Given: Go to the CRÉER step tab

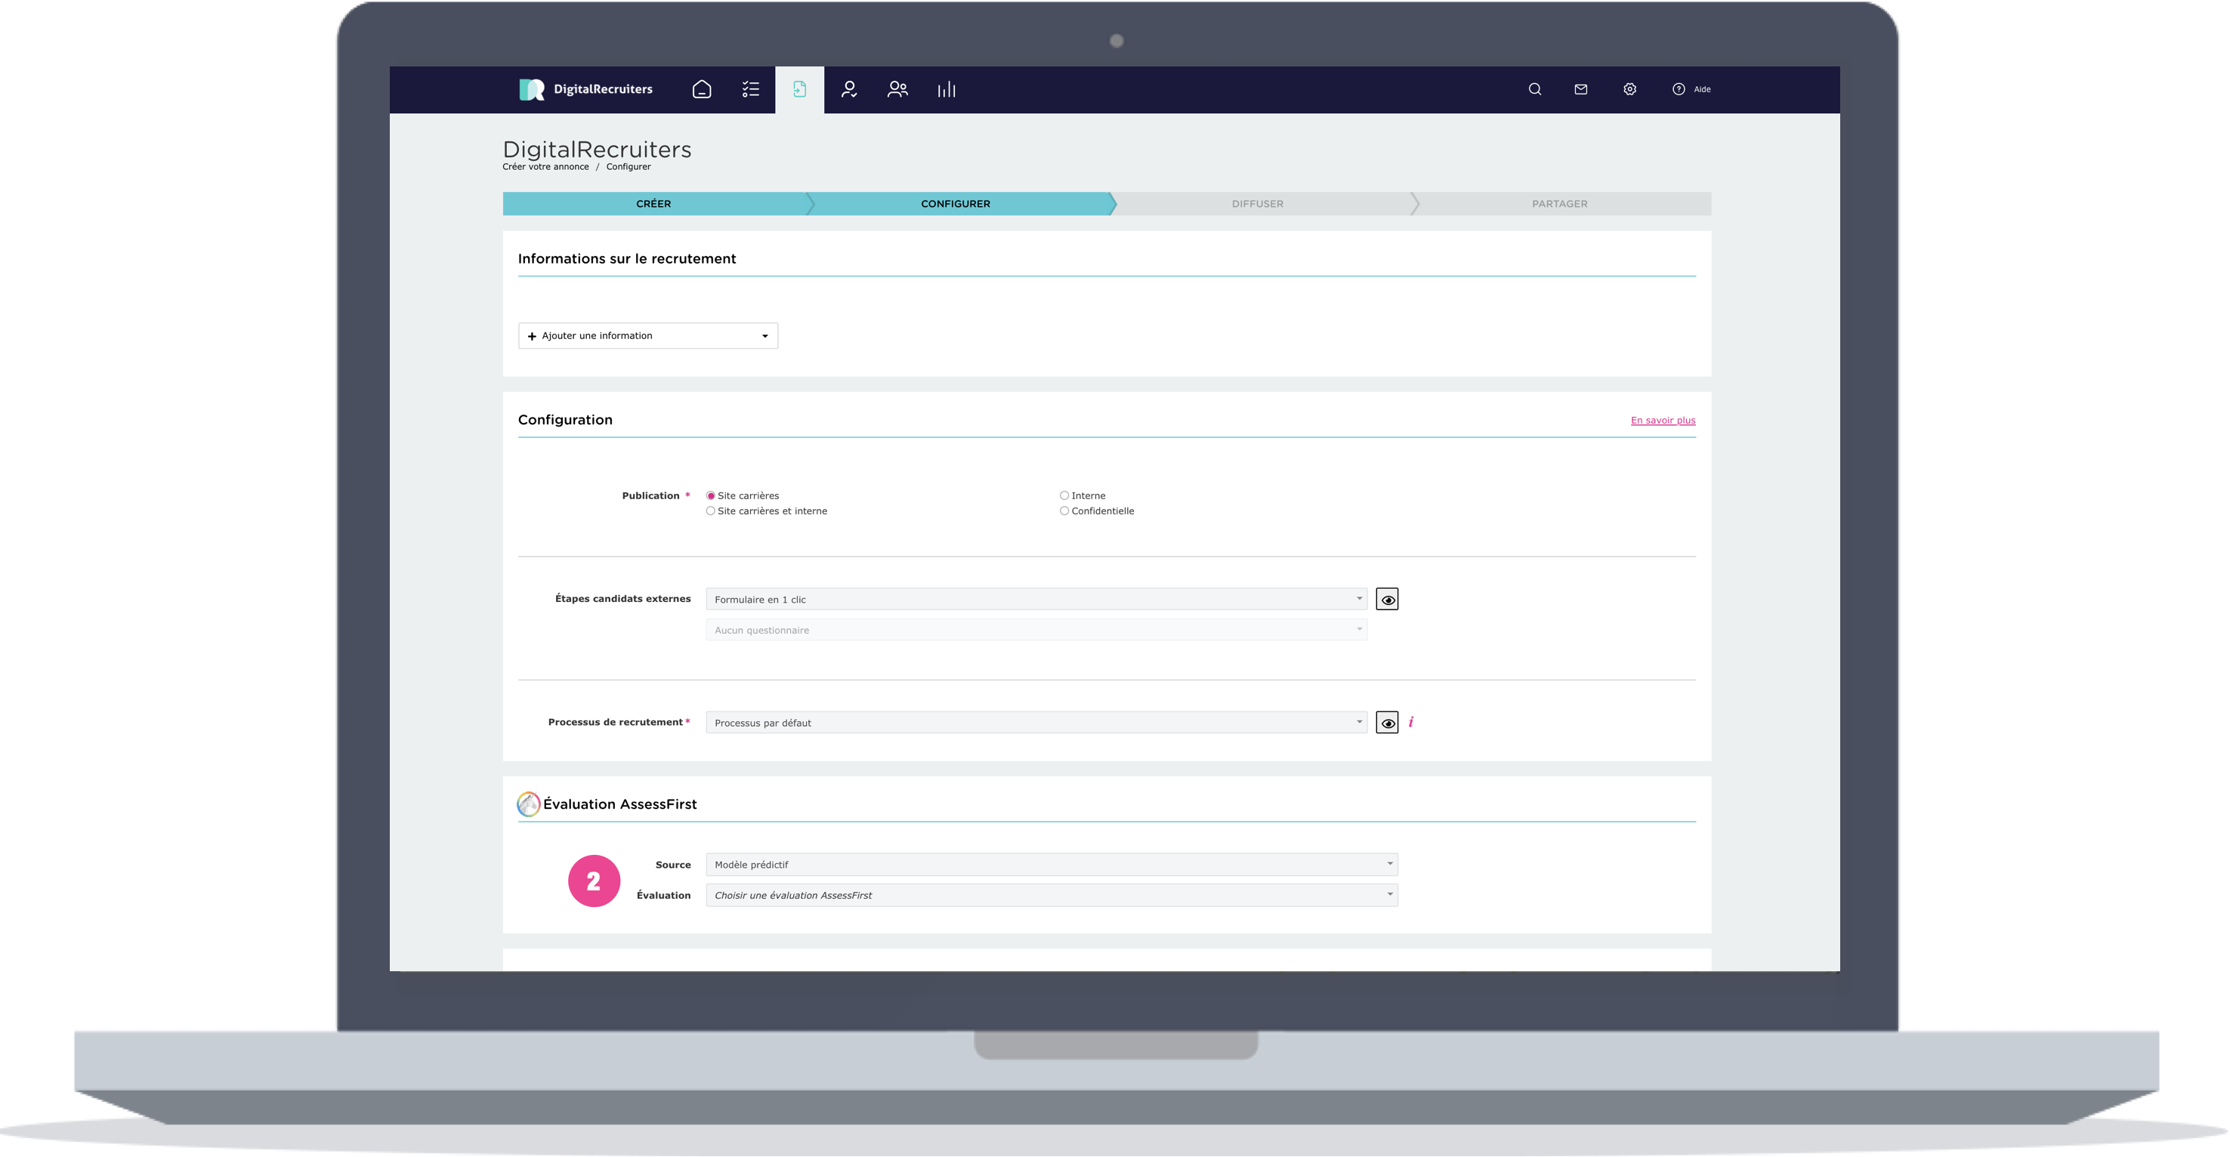Looking at the screenshot, I should coord(653,204).
